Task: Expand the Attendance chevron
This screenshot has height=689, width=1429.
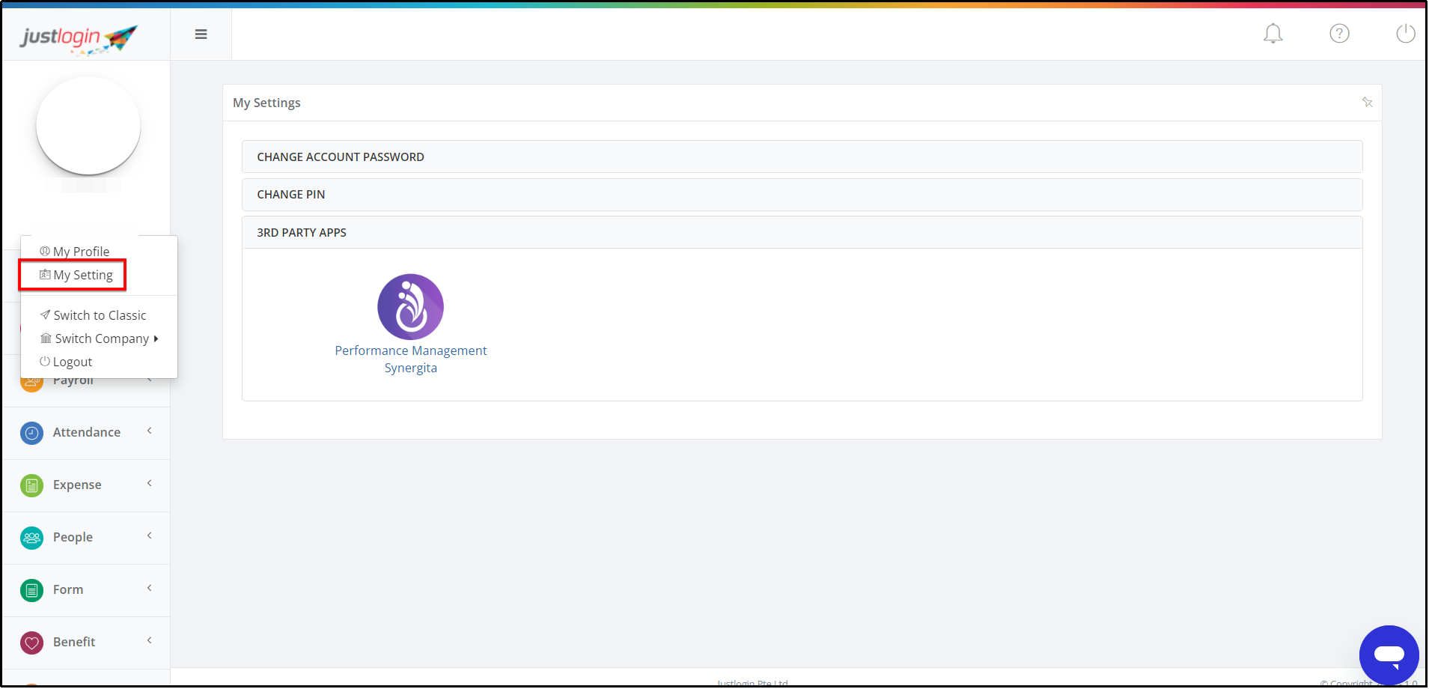Action: [150, 431]
